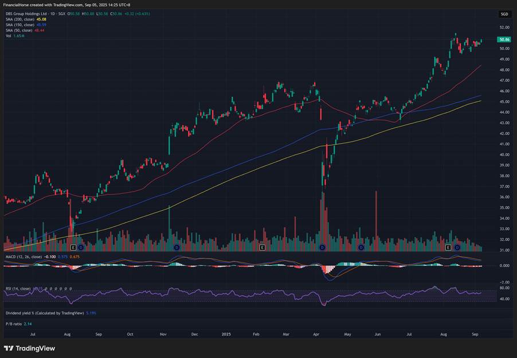Click the Nov label on time axis
Viewport: 517px width, 358px height.
point(163,335)
